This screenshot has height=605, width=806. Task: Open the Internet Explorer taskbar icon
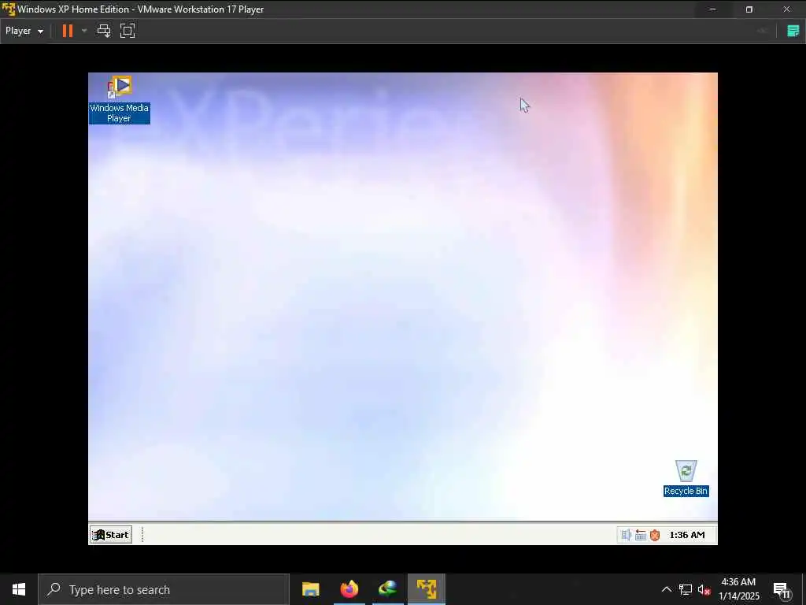pyautogui.click(x=388, y=589)
